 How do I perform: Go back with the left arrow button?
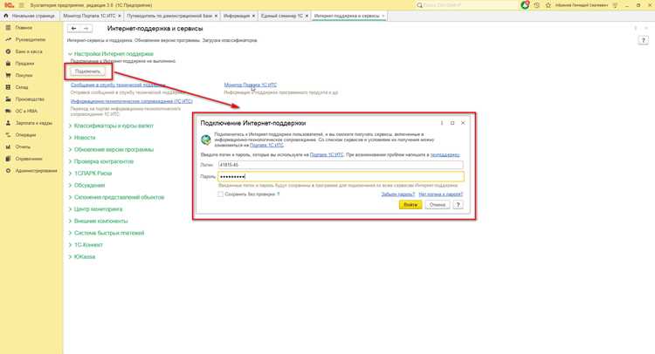pyautogui.click(x=74, y=29)
